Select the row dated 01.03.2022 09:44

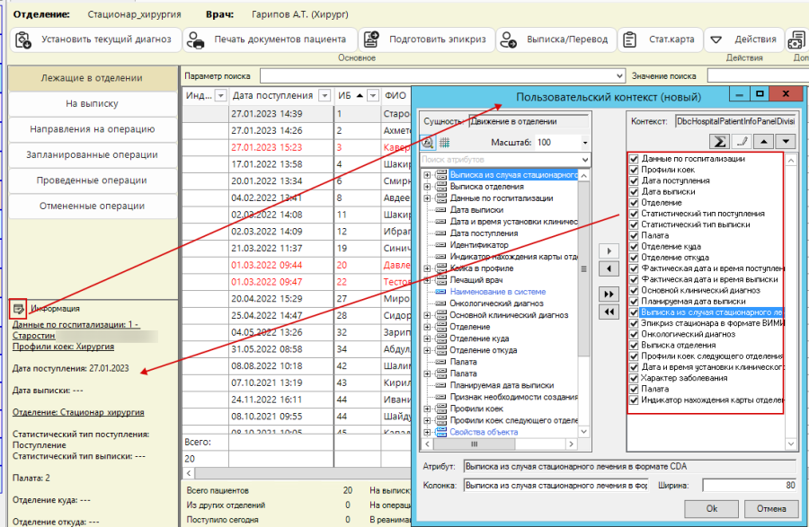point(296,266)
